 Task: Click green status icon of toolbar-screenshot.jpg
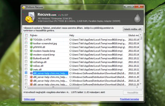click(x=31, y=43)
